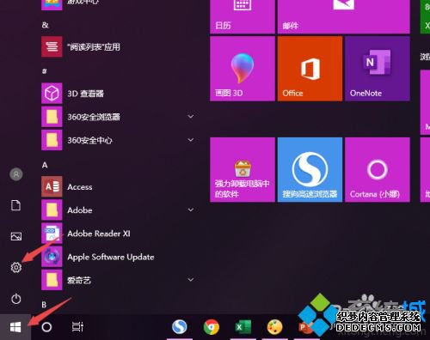Open Pictures icon in Start sidebar
The image size is (430, 340).
pos(16,236)
